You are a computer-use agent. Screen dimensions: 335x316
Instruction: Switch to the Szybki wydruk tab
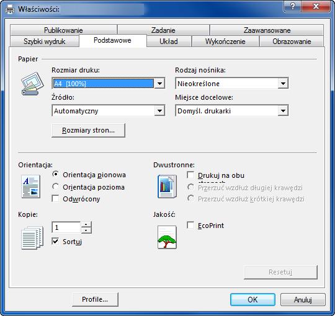(45, 41)
